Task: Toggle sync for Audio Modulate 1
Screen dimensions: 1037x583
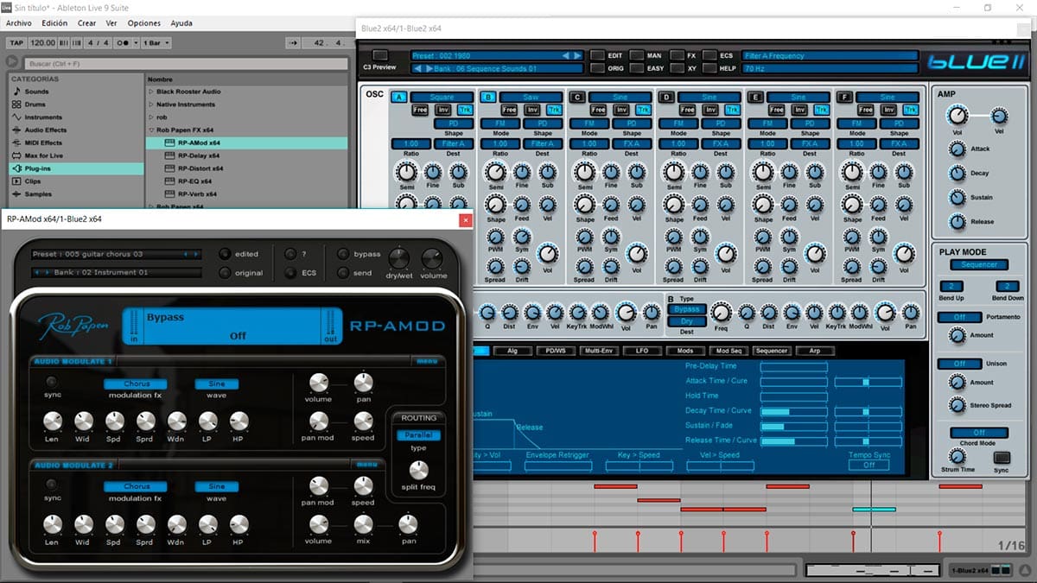Action: click(53, 381)
